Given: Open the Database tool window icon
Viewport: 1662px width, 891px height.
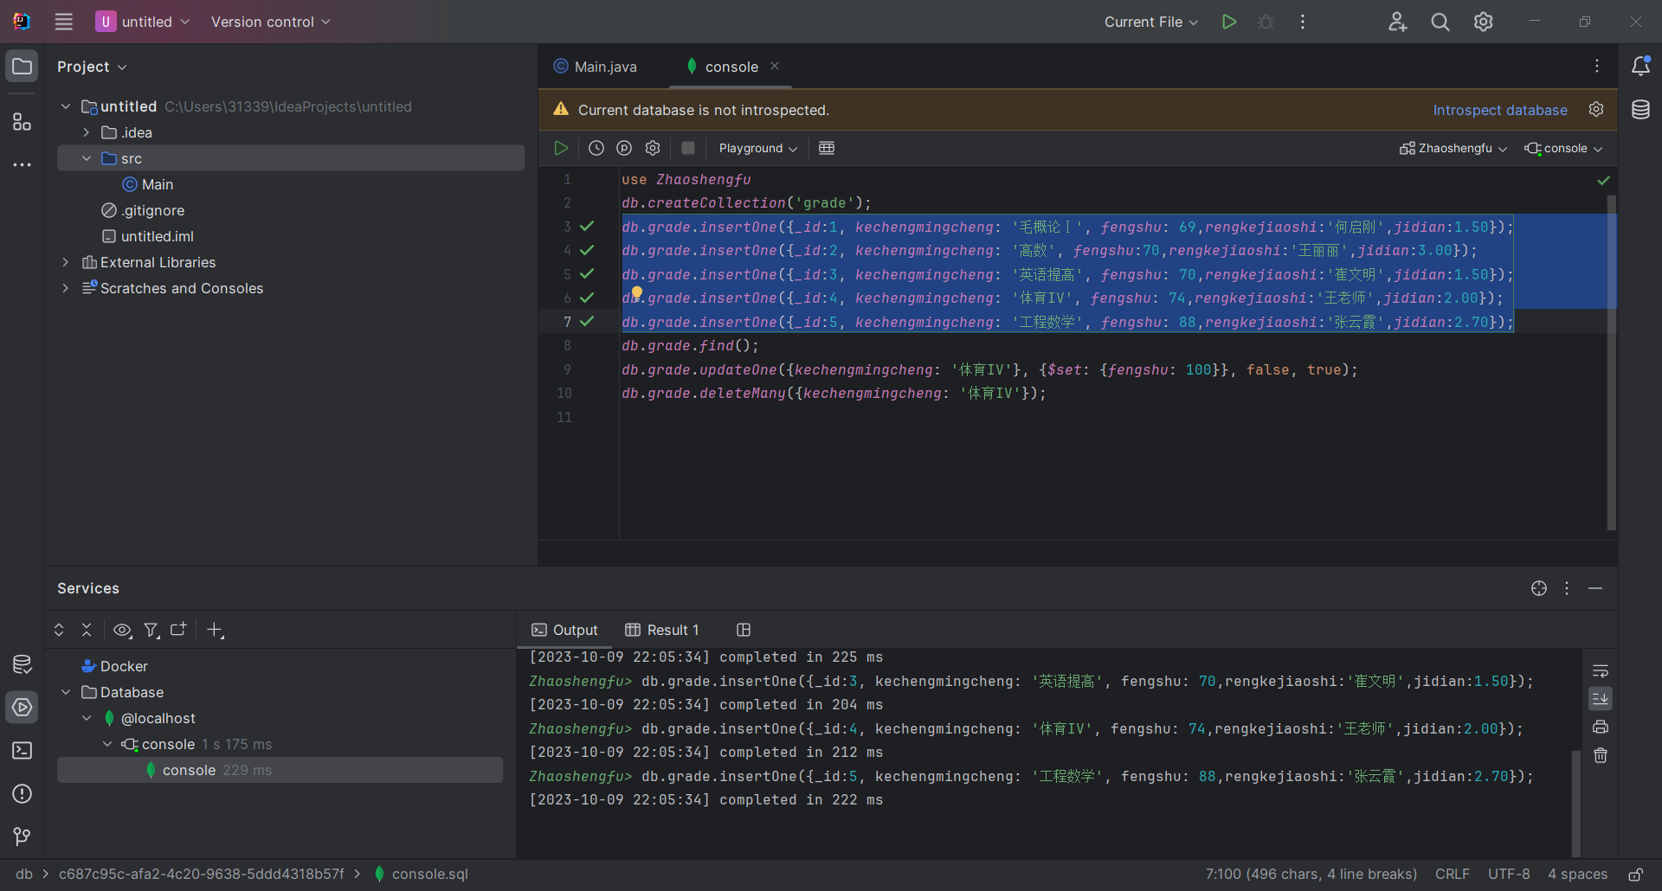Looking at the screenshot, I should (x=1640, y=110).
